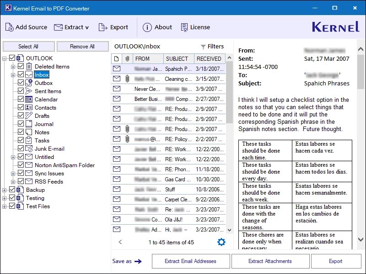
Task: Collapse the OUTLOOK tree node
Action: (x=4, y=58)
